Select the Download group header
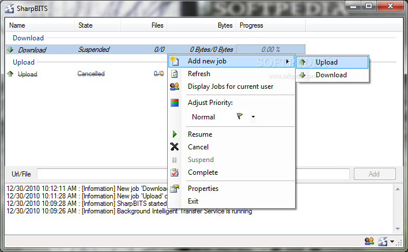Image resolution: width=408 pixels, height=252 pixels. [x=28, y=38]
